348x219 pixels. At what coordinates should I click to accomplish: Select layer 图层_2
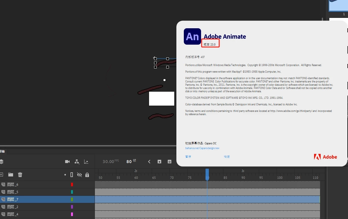pyautogui.click(x=13, y=207)
